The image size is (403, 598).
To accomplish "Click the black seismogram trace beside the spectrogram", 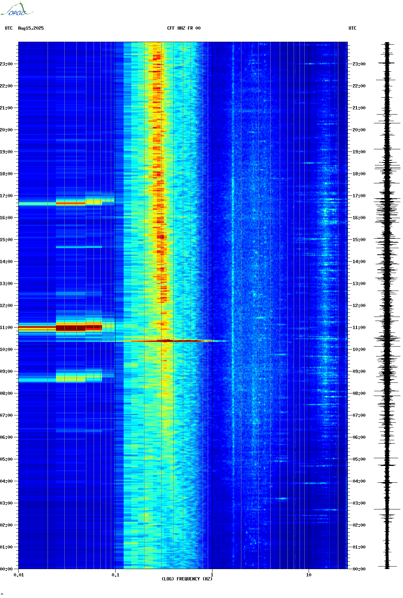I will [x=387, y=305].
